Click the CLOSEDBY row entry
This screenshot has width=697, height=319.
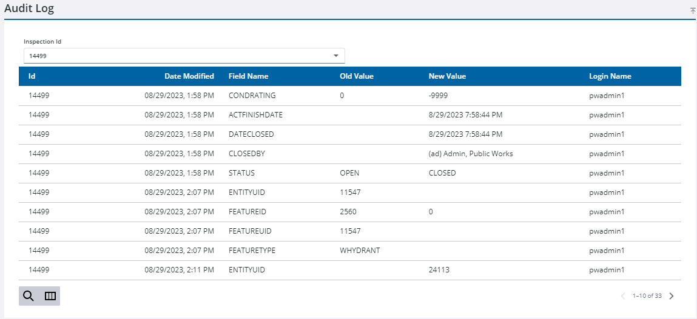(x=350, y=154)
